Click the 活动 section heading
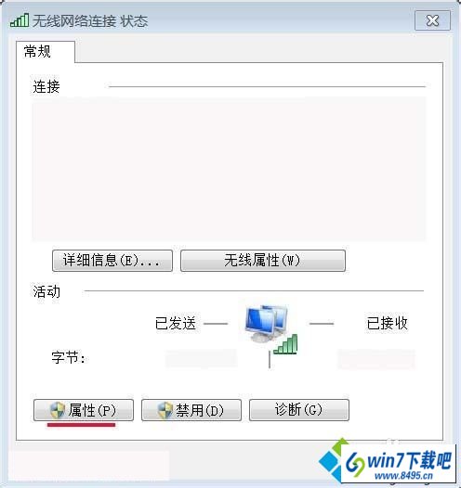The height and width of the screenshot is (488, 461). click(46, 292)
